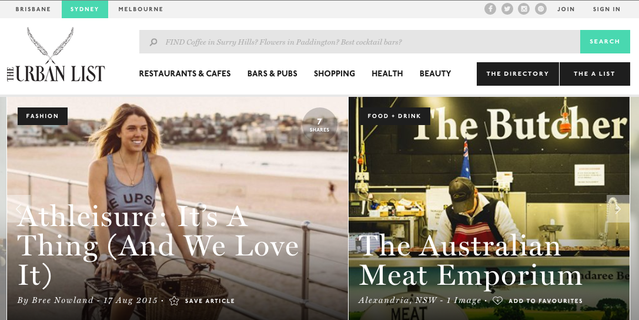Open the Facebook social icon
Image resolution: width=639 pixels, height=320 pixels.
pyautogui.click(x=490, y=9)
